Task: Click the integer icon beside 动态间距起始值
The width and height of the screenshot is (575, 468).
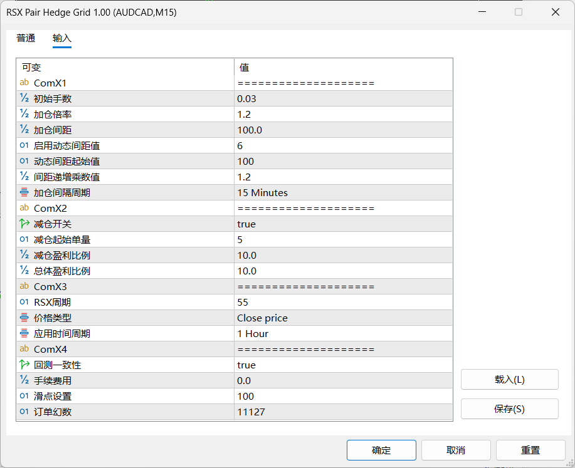Action: point(24,161)
